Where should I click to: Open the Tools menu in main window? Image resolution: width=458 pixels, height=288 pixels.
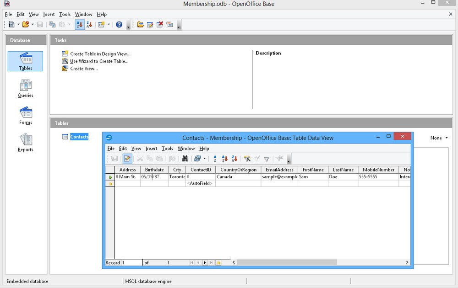[65, 14]
